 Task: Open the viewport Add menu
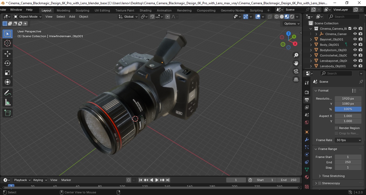coord(72,17)
